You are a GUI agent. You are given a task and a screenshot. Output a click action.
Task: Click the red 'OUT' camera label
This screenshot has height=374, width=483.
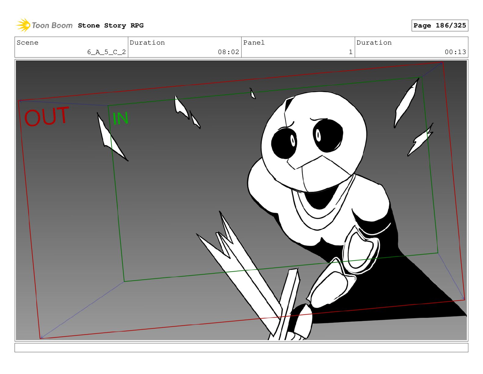coord(47,116)
